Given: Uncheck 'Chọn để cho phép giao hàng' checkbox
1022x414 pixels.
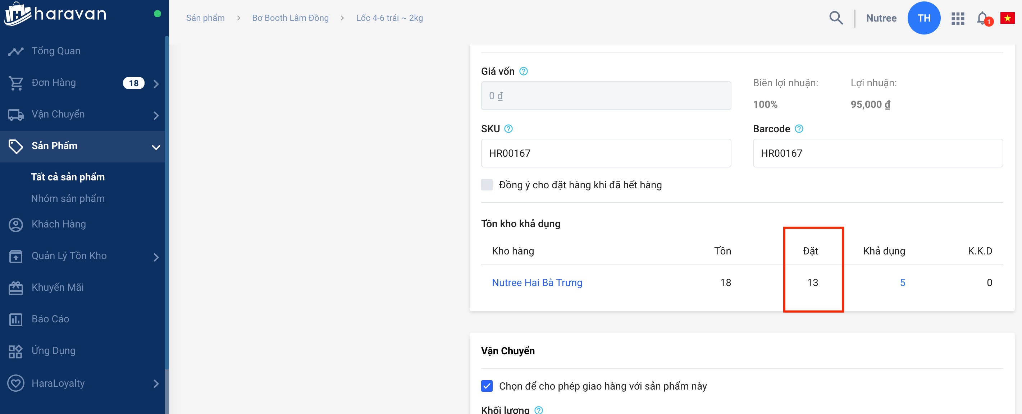Looking at the screenshot, I should 487,386.
